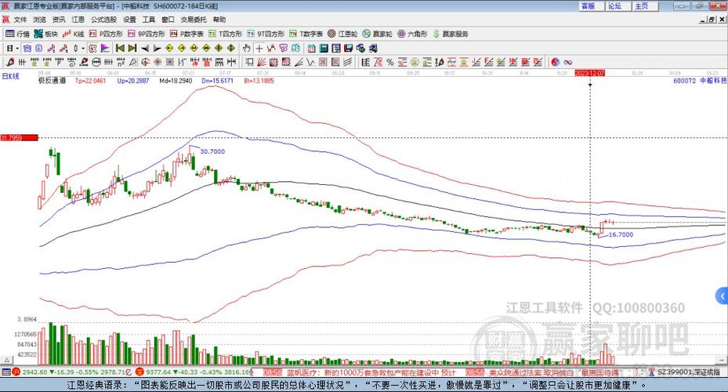Click the 日K线 period label
728x392 pixels.
pos(11,76)
